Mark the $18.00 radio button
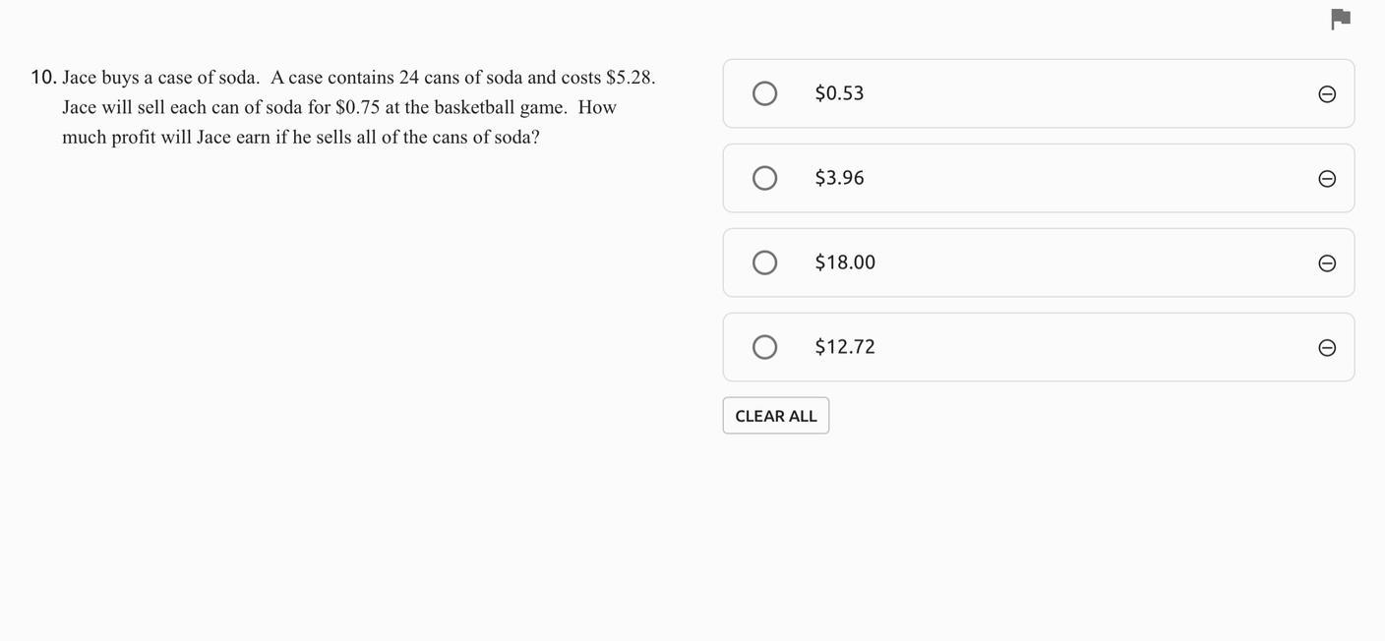This screenshot has width=1385, height=641. click(x=765, y=262)
